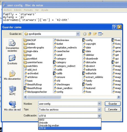Go up one folder level icon
Image resolution: width=127 pixels, height=132 pixels.
click(x=90, y=34)
